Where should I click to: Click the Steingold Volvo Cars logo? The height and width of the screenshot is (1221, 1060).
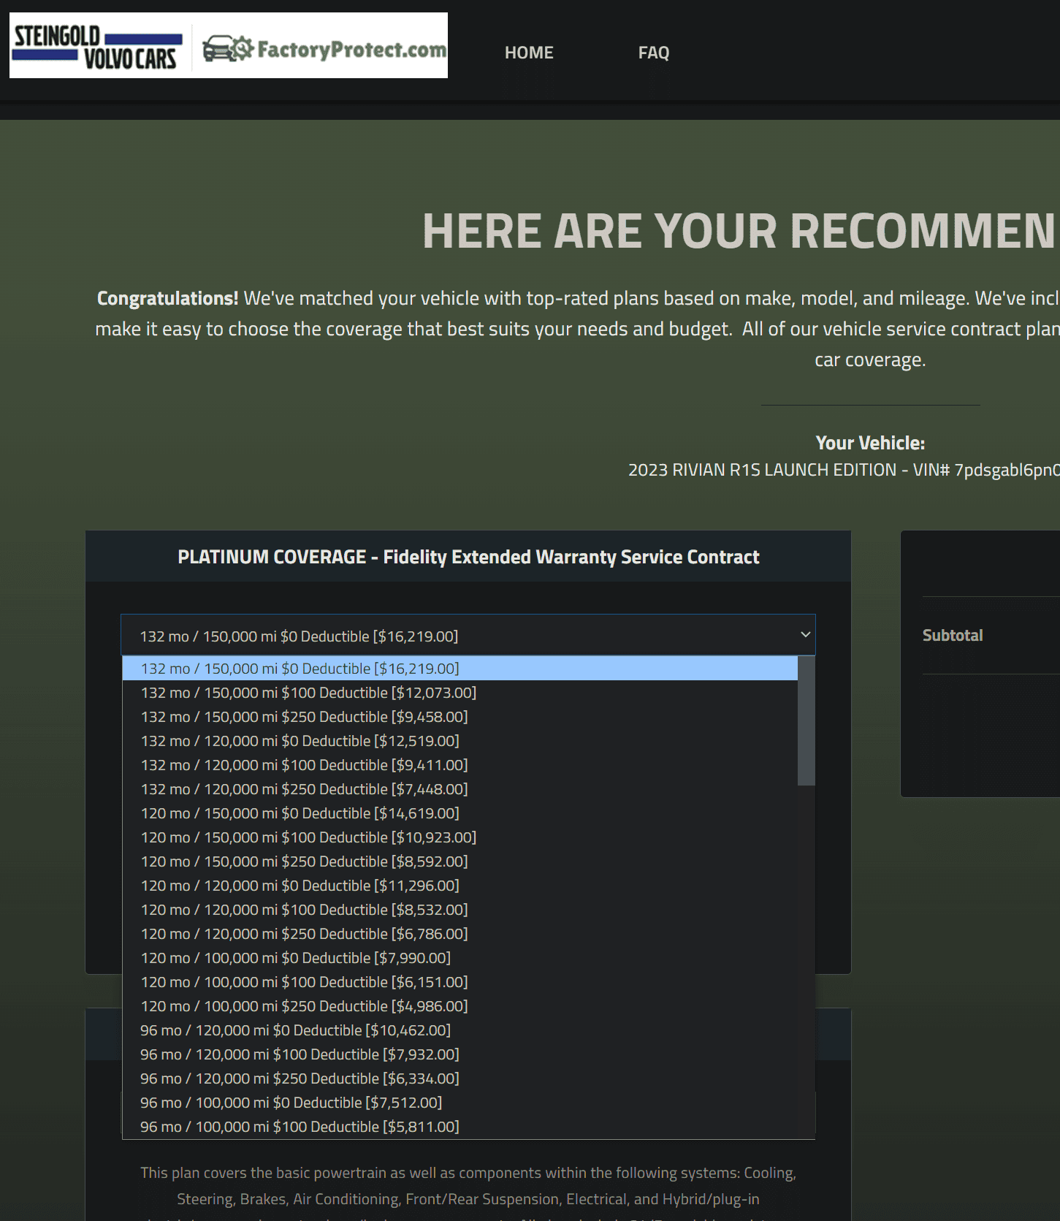pos(97,47)
